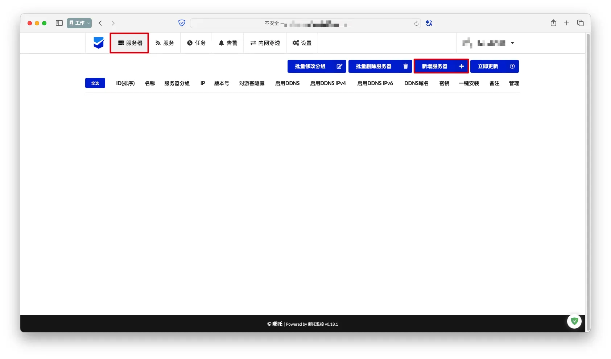Screen dimensions: 611x359
Task: Expand the user account dropdown arrow
Action: (512, 43)
